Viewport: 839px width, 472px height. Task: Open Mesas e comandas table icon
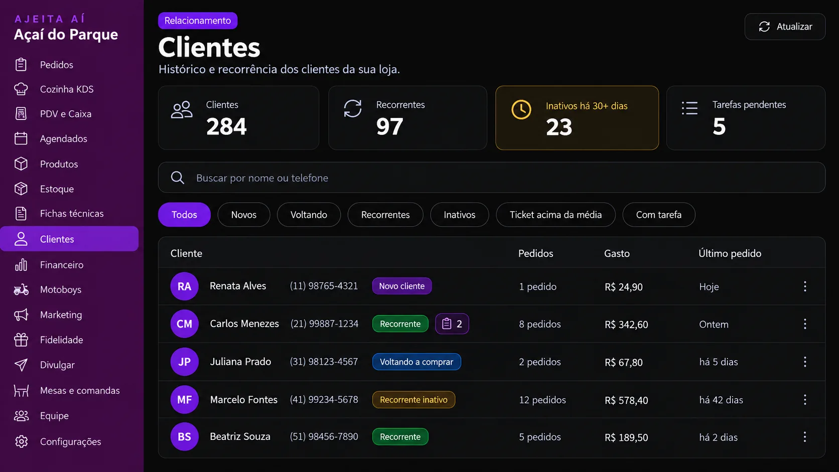pyautogui.click(x=21, y=391)
